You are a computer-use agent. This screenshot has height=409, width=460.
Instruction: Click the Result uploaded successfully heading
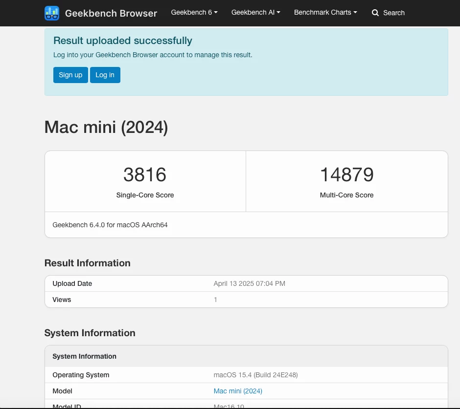(123, 41)
